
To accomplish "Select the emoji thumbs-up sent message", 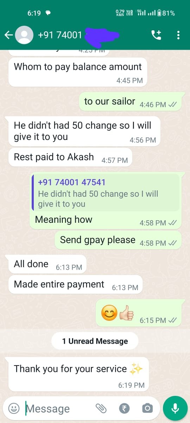I will click(139, 313).
